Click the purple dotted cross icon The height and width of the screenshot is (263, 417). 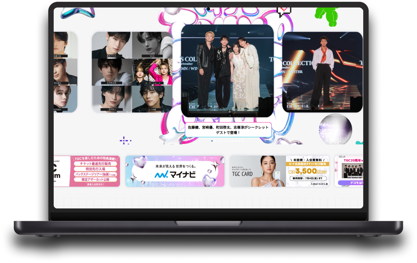click(125, 141)
